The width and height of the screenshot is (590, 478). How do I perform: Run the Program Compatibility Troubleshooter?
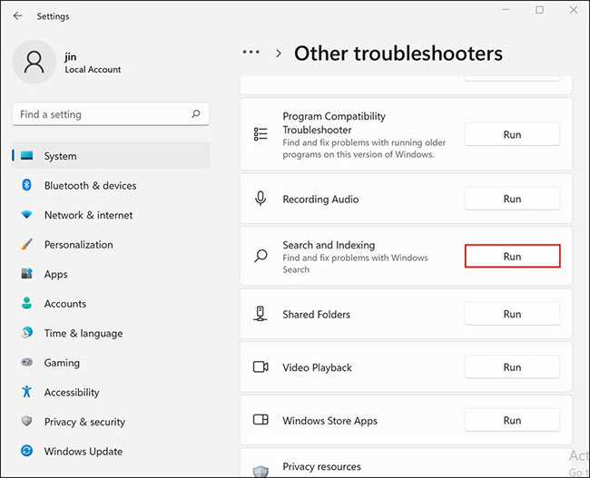[512, 134]
